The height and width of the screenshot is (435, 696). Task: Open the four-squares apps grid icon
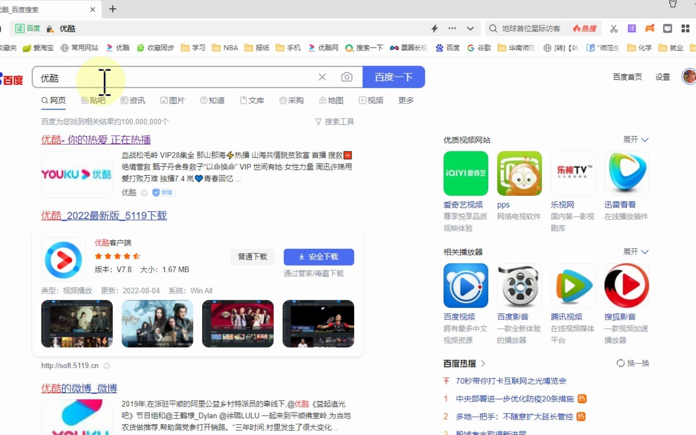tap(686, 29)
